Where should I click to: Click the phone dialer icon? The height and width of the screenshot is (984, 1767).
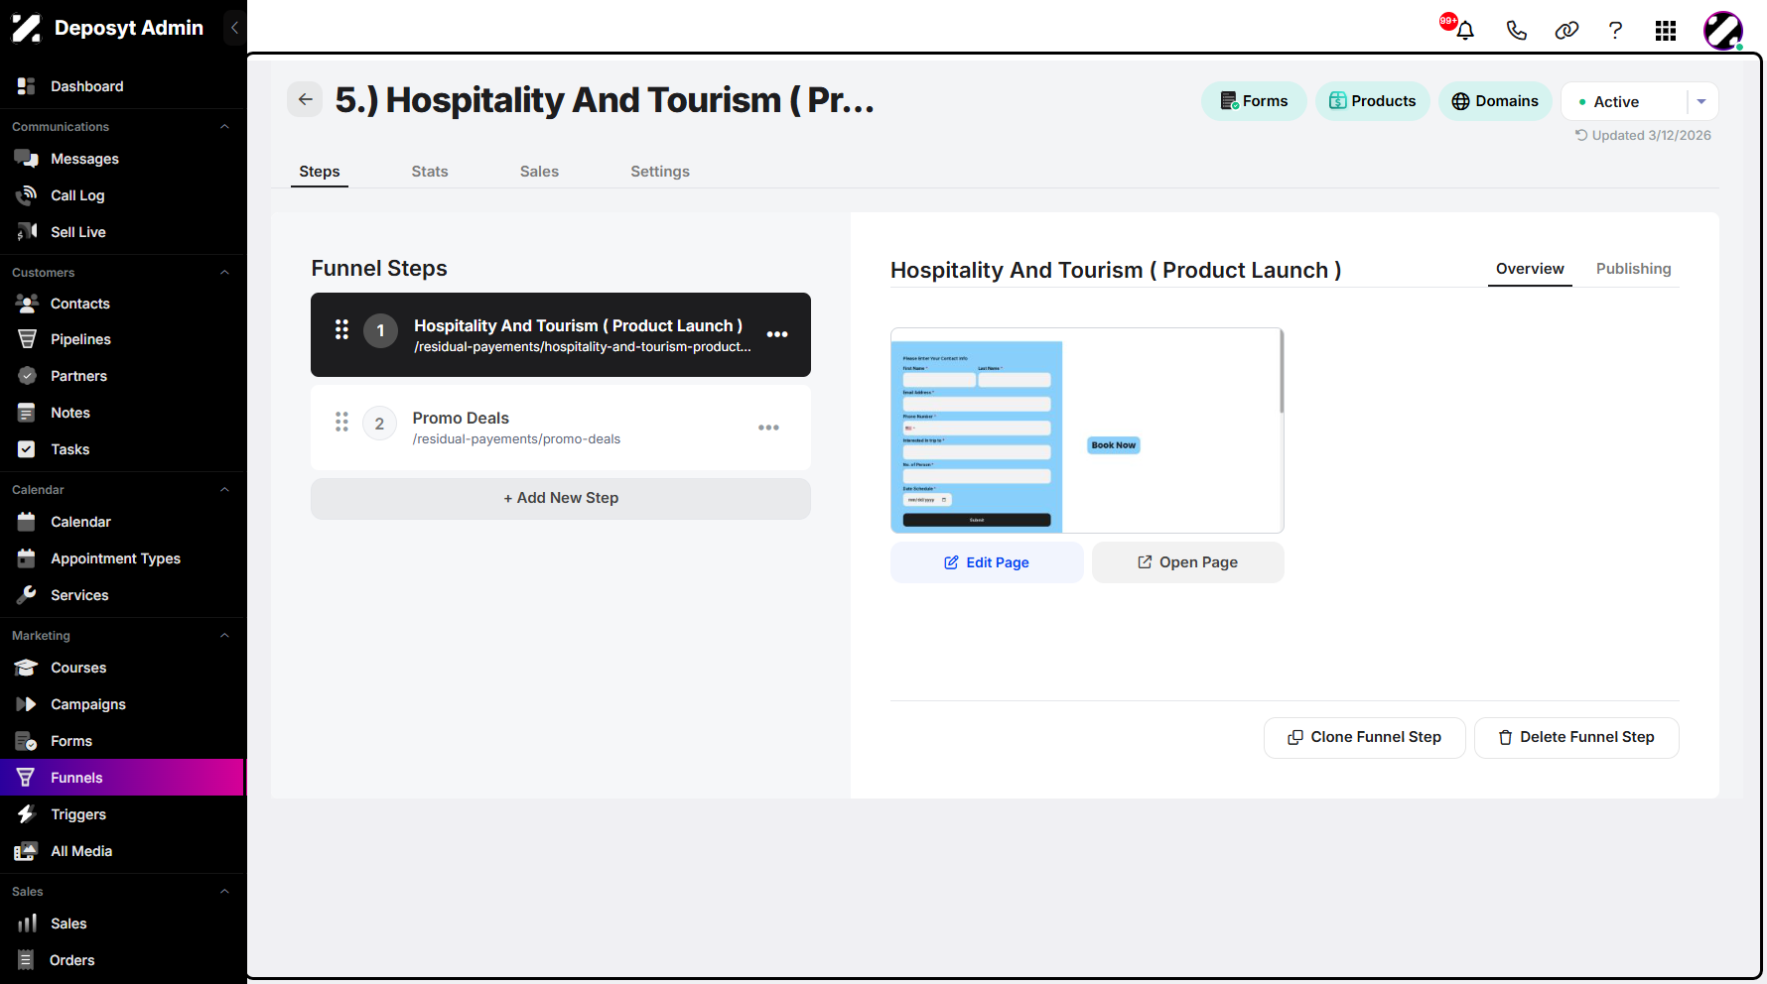pyautogui.click(x=1516, y=30)
